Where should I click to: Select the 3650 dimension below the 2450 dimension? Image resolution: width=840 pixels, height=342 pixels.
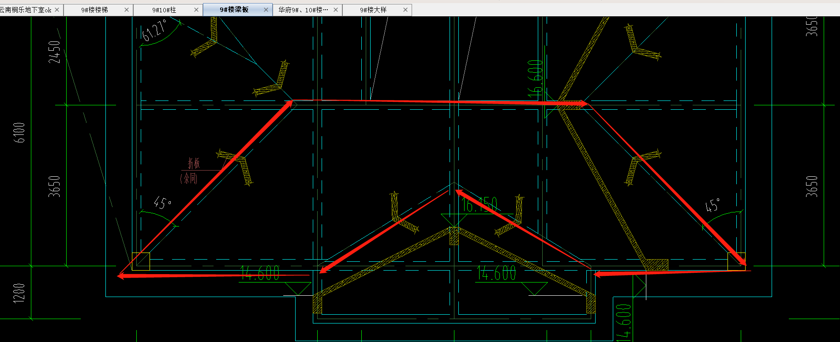[54, 186]
